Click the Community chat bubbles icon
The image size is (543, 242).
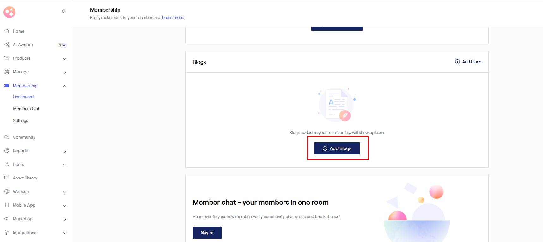7,137
